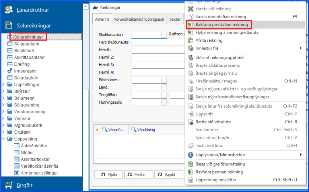309x192 pixels.
Task: Click the Lánardrottnar module icon
Action: click(x=9, y=10)
